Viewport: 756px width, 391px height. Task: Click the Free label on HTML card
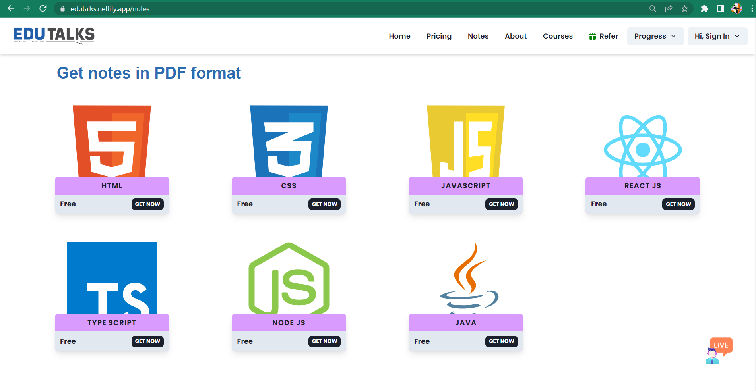coord(68,204)
